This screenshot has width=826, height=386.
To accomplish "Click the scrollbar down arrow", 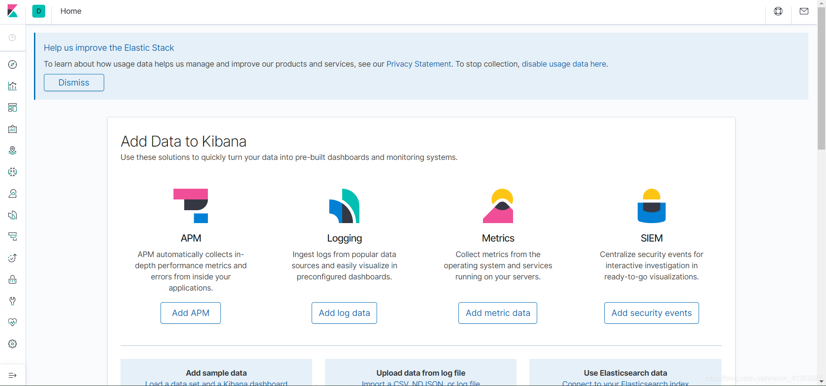I will click(x=821, y=381).
